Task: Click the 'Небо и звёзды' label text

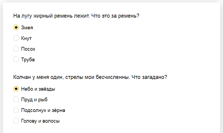Action: click(x=38, y=89)
